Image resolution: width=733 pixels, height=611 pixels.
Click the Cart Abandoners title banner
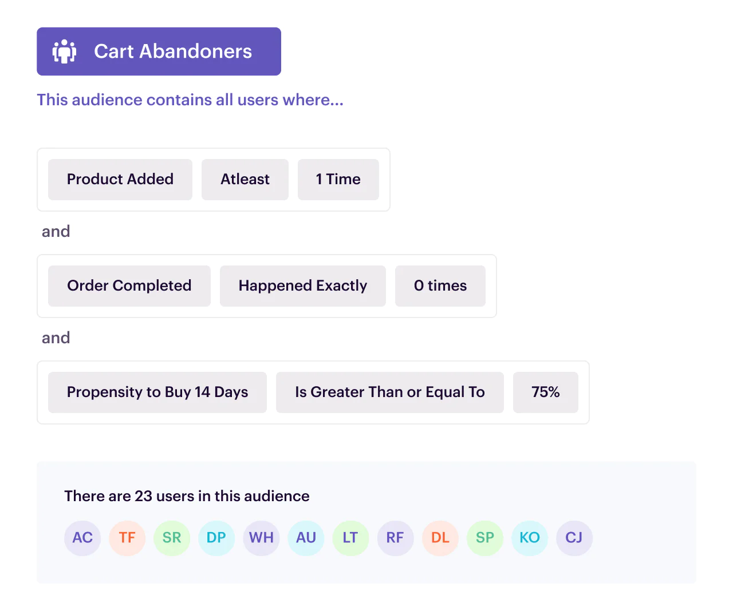(159, 51)
